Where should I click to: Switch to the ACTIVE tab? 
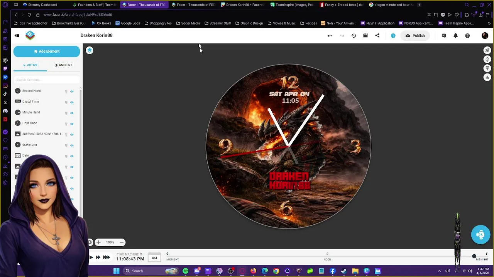click(30, 65)
